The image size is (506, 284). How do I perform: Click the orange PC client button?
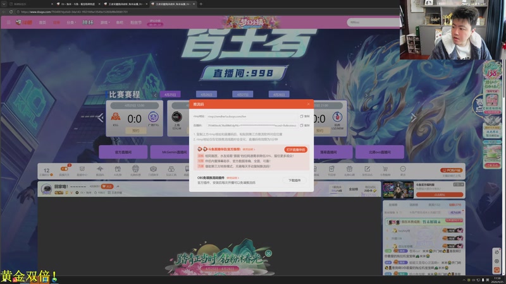(x=451, y=170)
